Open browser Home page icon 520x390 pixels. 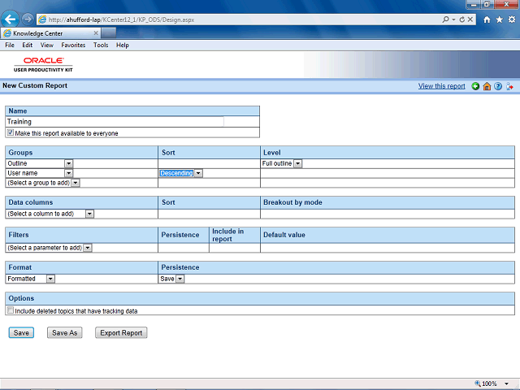pyautogui.click(x=487, y=19)
